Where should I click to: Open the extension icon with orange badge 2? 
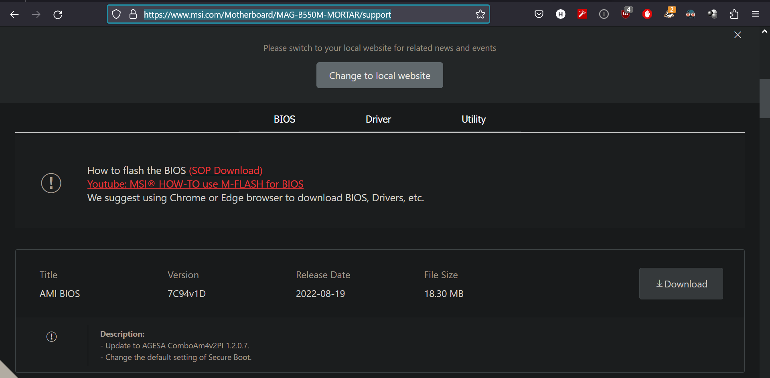(x=669, y=13)
